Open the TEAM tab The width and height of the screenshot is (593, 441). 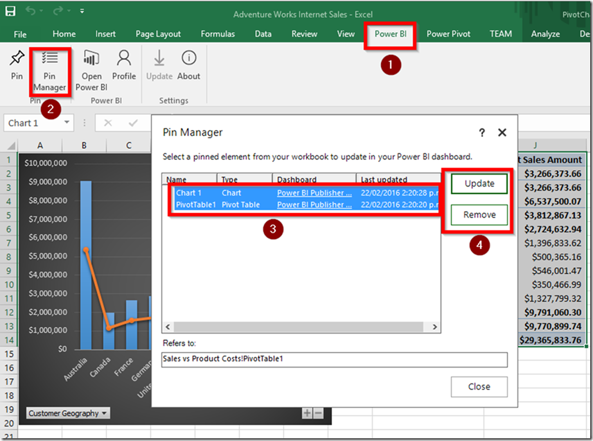pos(501,34)
